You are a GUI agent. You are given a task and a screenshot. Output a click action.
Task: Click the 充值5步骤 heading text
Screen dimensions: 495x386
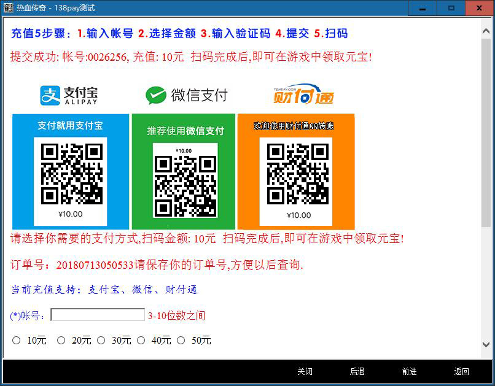pos(179,33)
